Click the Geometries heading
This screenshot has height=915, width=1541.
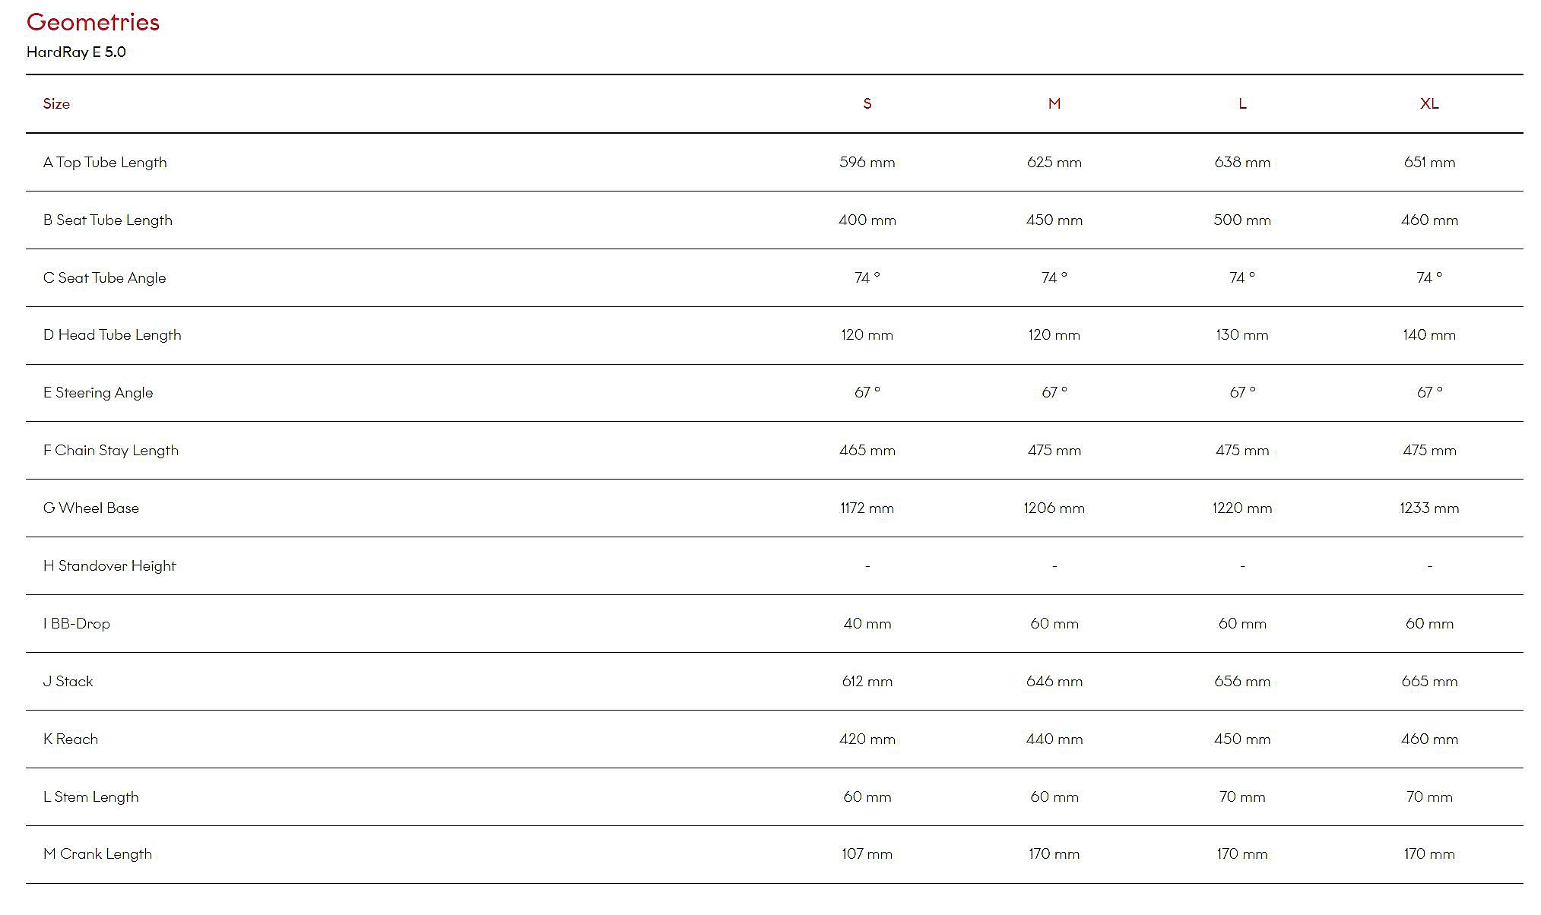[x=93, y=22]
